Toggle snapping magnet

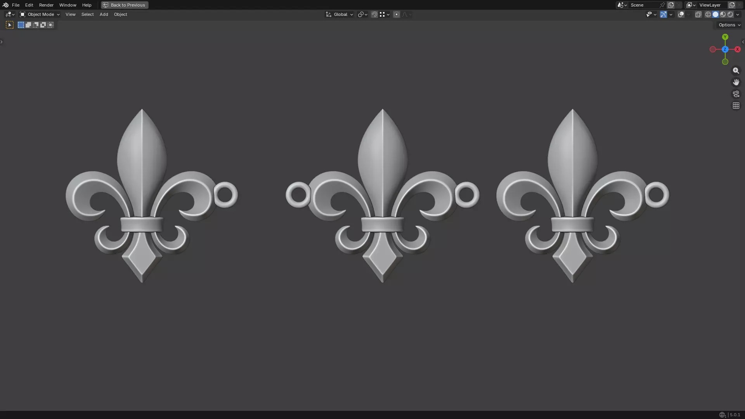coord(374,14)
